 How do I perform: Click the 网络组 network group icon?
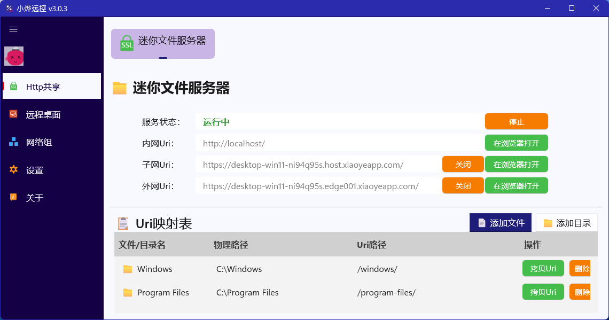pyautogui.click(x=13, y=142)
